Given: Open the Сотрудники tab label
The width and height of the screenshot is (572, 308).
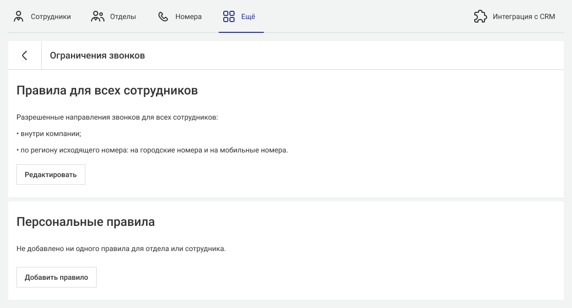Looking at the screenshot, I should point(50,17).
